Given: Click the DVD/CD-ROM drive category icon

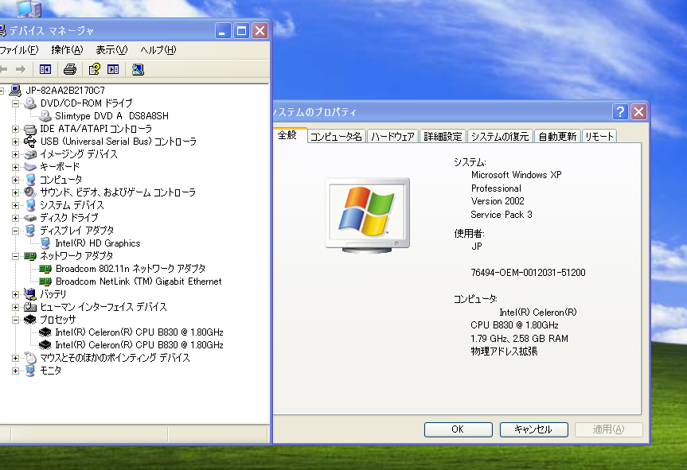Looking at the screenshot, I should (x=29, y=103).
